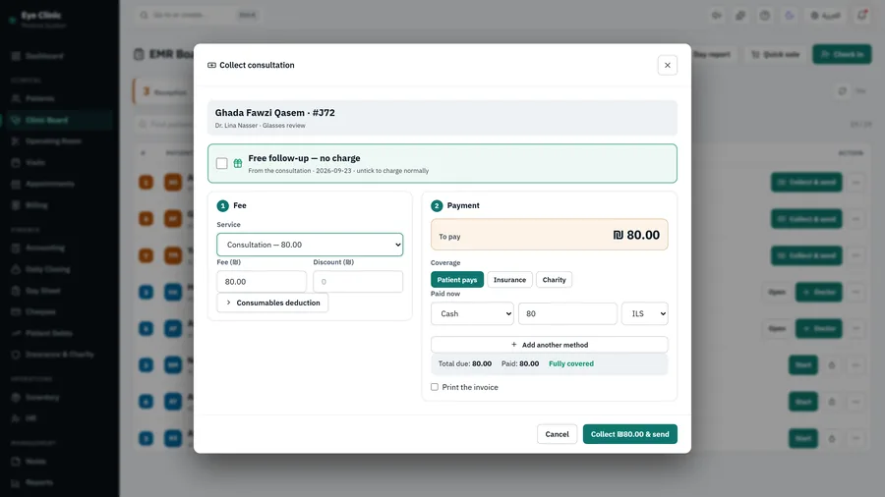Click the To pay ₪ 80.00 amount

pos(636,235)
